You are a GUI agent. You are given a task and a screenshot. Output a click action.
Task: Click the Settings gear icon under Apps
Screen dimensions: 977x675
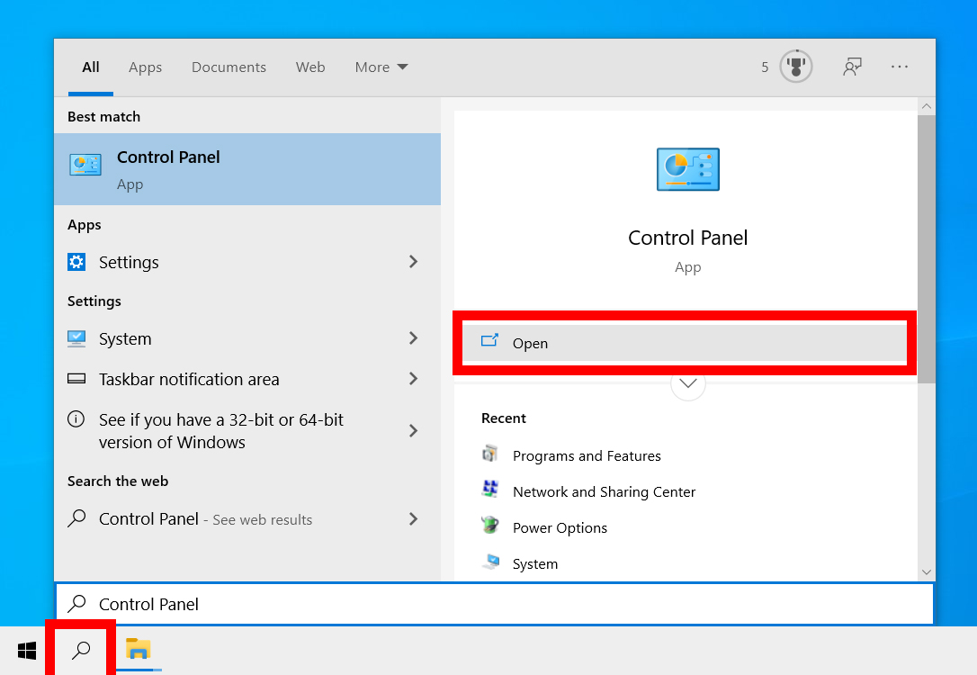tap(76, 262)
